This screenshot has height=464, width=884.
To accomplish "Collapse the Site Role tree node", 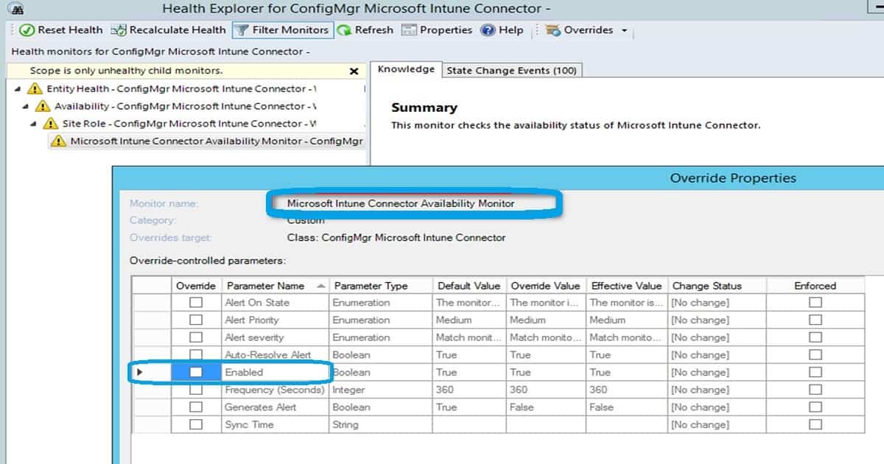I will point(33,124).
